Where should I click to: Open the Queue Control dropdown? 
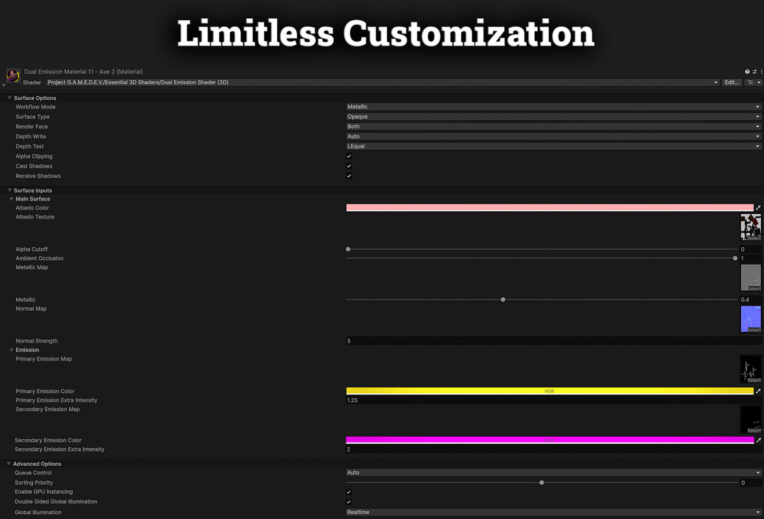[553, 473]
